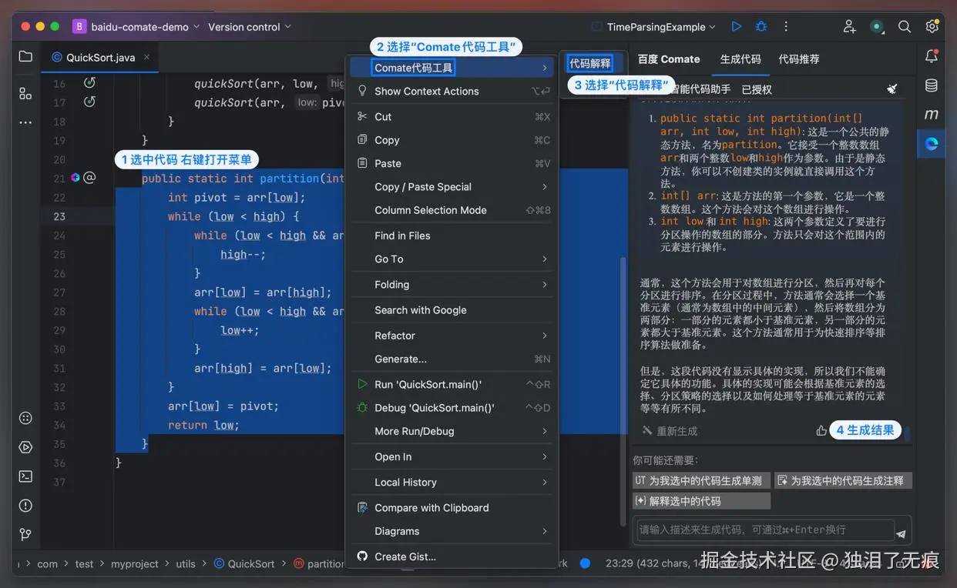Choose Paste from context menu

point(452,163)
